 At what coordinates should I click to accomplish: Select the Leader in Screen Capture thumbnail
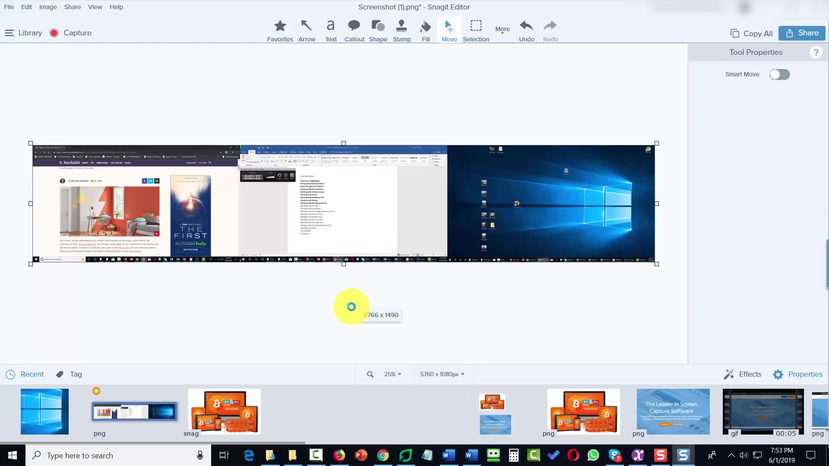673,411
